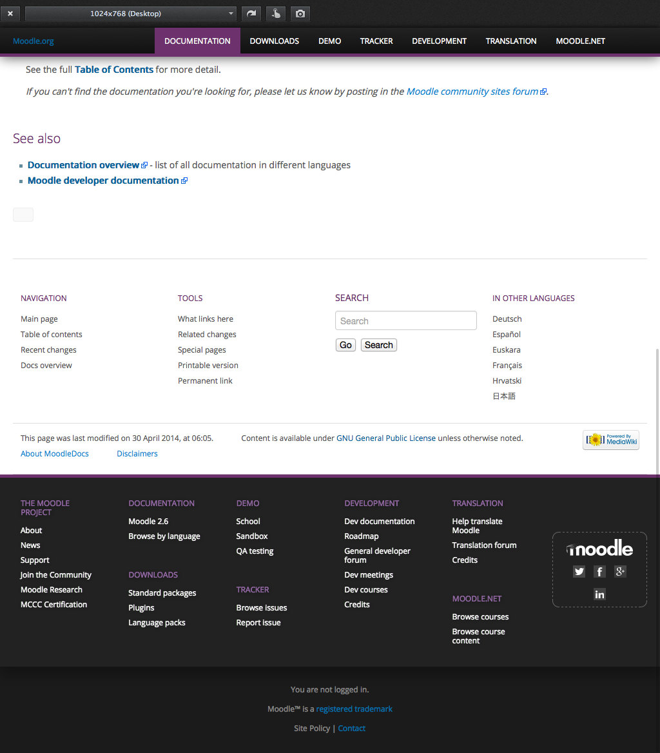The image size is (660, 753).
Task: Open the Roadmap footer link
Action: click(x=362, y=536)
